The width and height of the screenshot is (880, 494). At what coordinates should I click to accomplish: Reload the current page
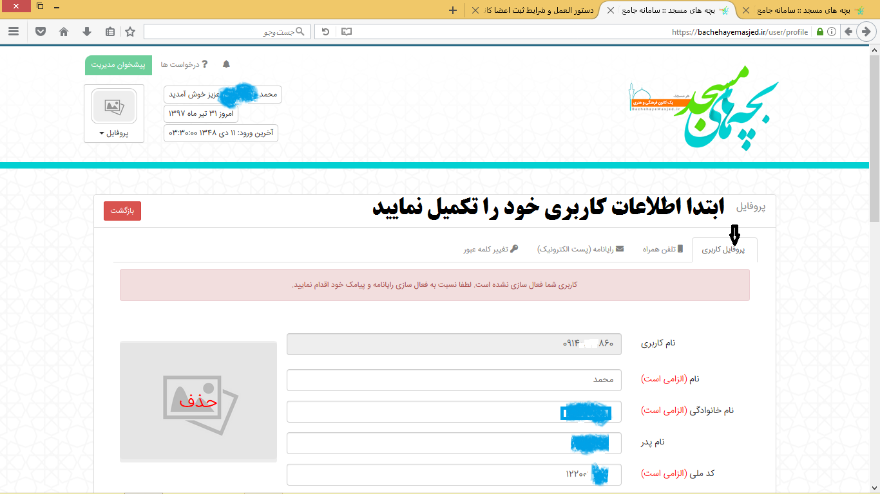(325, 32)
